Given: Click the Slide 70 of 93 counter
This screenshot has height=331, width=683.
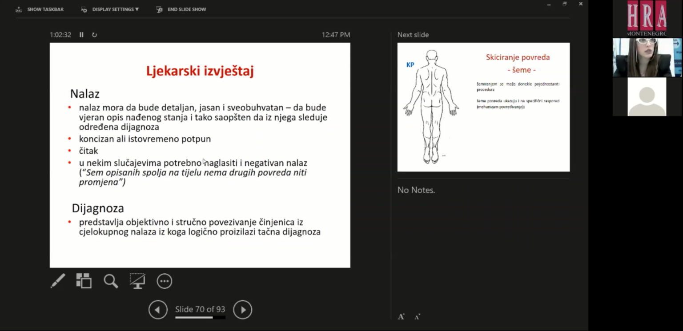Looking at the screenshot, I should click(200, 309).
